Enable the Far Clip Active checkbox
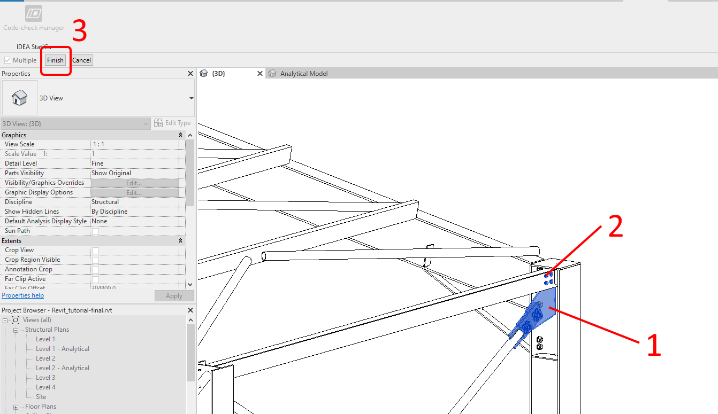Screen dimensions: 718x414 pyautogui.click(x=95, y=279)
